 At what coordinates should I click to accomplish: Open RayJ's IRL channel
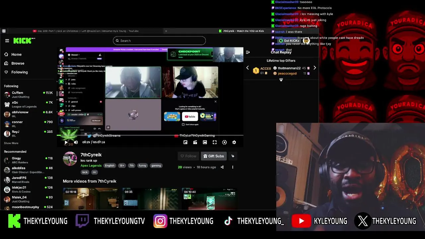(28, 133)
